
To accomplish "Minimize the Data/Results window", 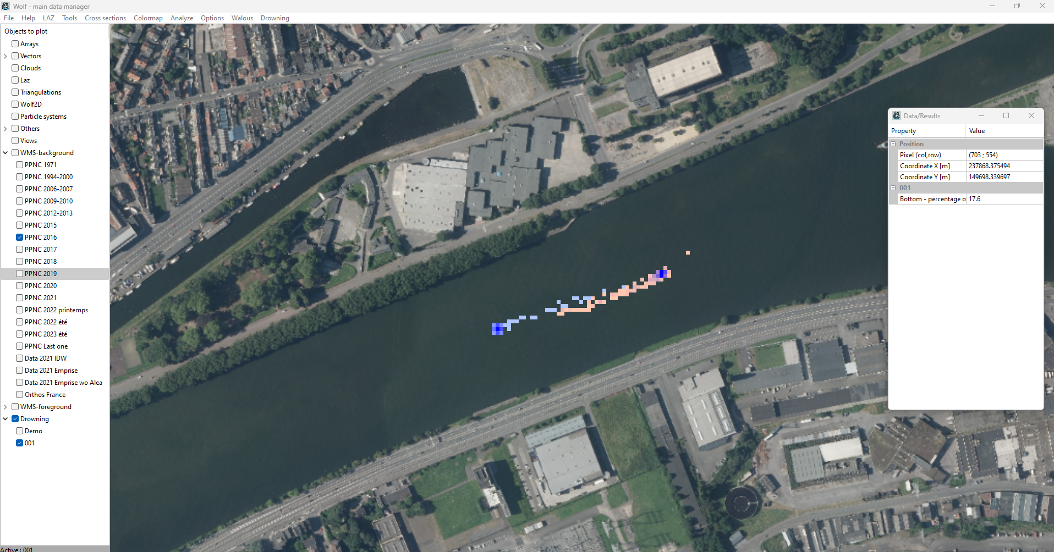I will 981,115.
